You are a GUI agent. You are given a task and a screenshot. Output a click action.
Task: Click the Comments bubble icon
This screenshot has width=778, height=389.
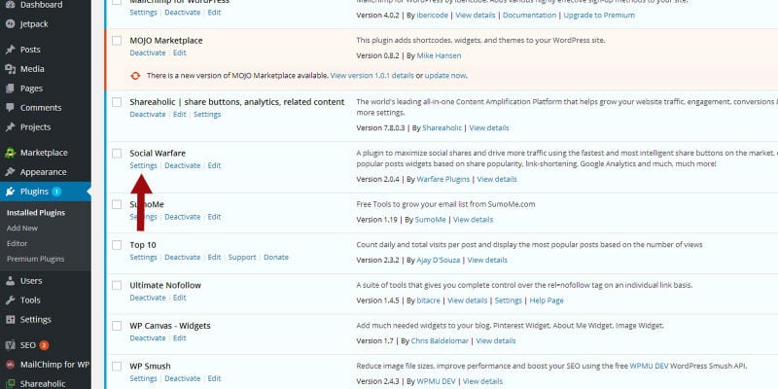[x=10, y=108]
